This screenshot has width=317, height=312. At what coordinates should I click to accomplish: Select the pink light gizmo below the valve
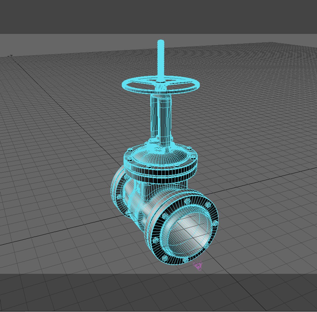tap(197, 265)
